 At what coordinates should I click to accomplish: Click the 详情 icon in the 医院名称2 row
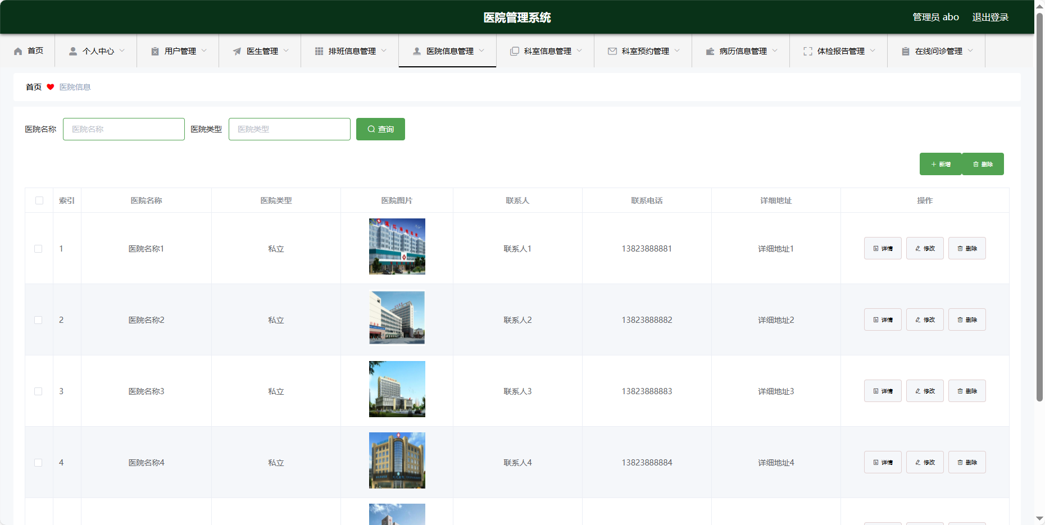(876, 320)
